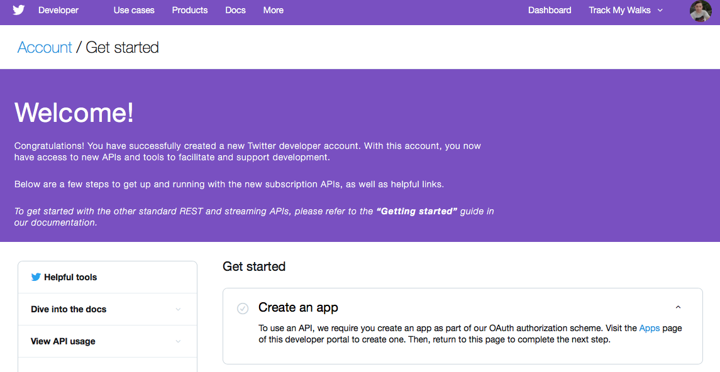
Task: Click the Create an app heading
Action: click(x=298, y=307)
